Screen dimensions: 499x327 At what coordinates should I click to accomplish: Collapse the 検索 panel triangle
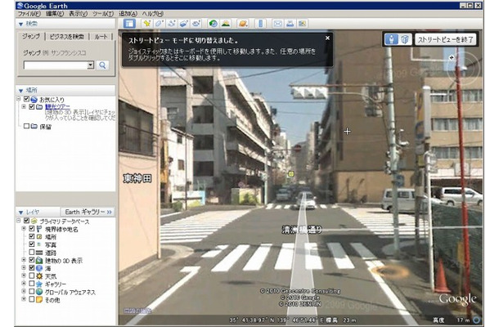point(21,25)
